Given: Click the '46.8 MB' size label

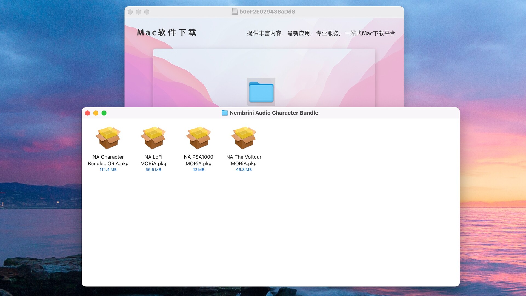Looking at the screenshot, I should (x=244, y=170).
